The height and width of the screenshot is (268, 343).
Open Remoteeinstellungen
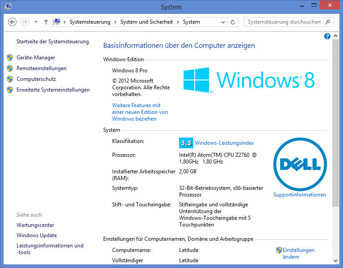point(42,68)
